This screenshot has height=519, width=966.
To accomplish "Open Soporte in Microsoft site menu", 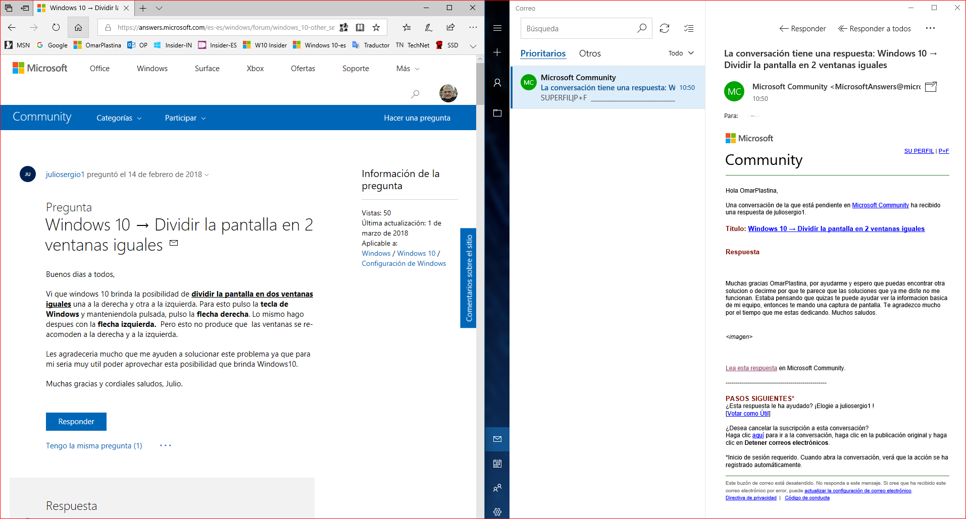I will pyautogui.click(x=355, y=69).
